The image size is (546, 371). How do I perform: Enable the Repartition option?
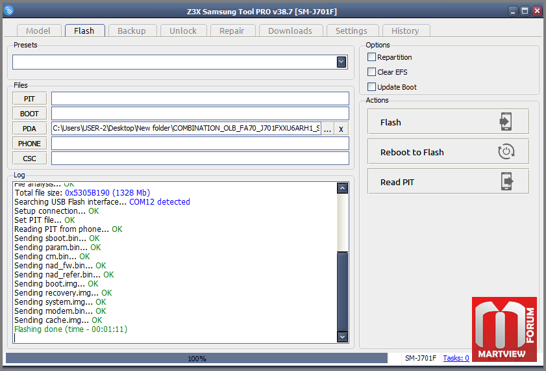coord(371,57)
